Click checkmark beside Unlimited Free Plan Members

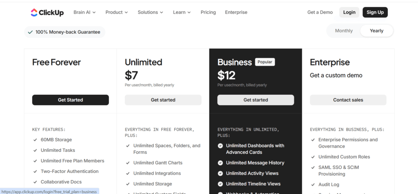point(35,161)
